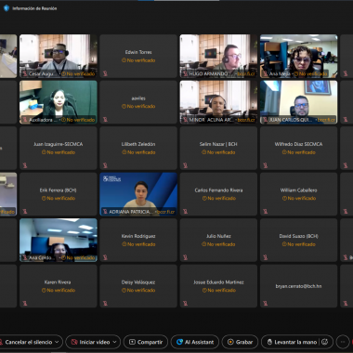Click the email 'bryan.cerrato@bch.hn'
The height and width of the screenshot is (353, 353).
coord(298,286)
